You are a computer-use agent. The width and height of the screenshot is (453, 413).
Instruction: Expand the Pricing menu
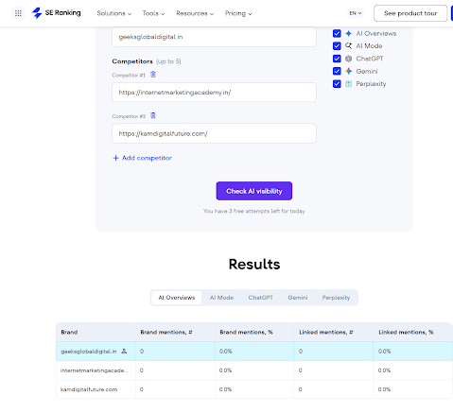[238, 13]
